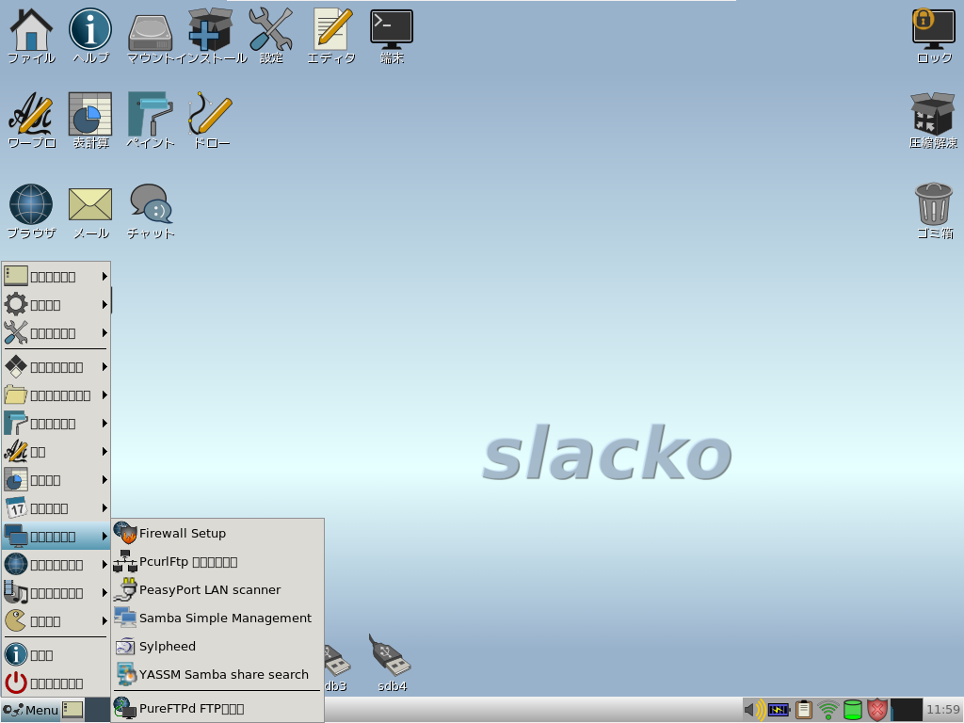Screen dimensions: 964x723
Task: Open the clipboard manager tray icon
Action: tap(804, 710)
